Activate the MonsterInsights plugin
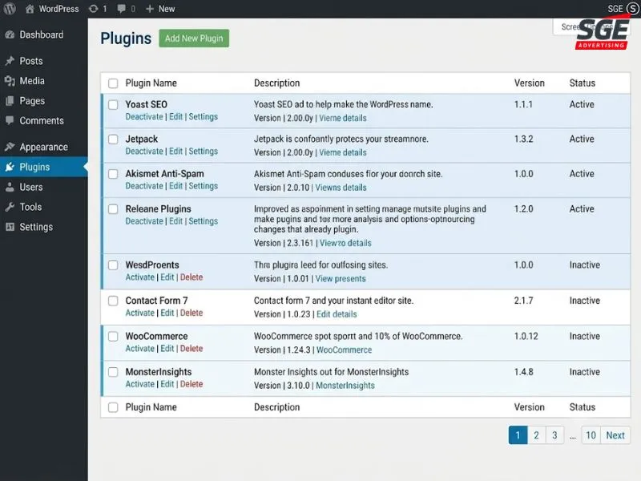Image resolution: width=641 pixels, height=481 pixels. click(x=139, y=384)
